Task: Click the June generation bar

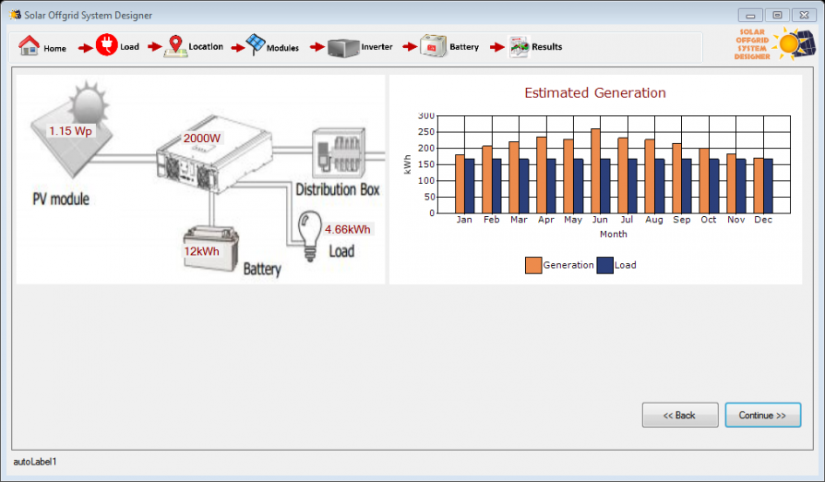Action: pos(595,171)
